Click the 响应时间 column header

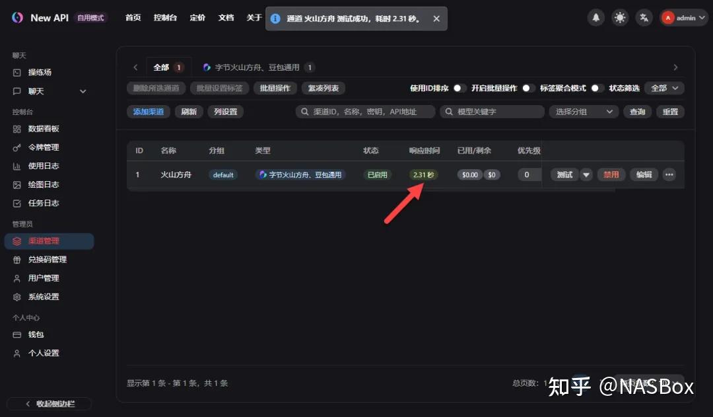pyautogui.click(x=424, y=151)
